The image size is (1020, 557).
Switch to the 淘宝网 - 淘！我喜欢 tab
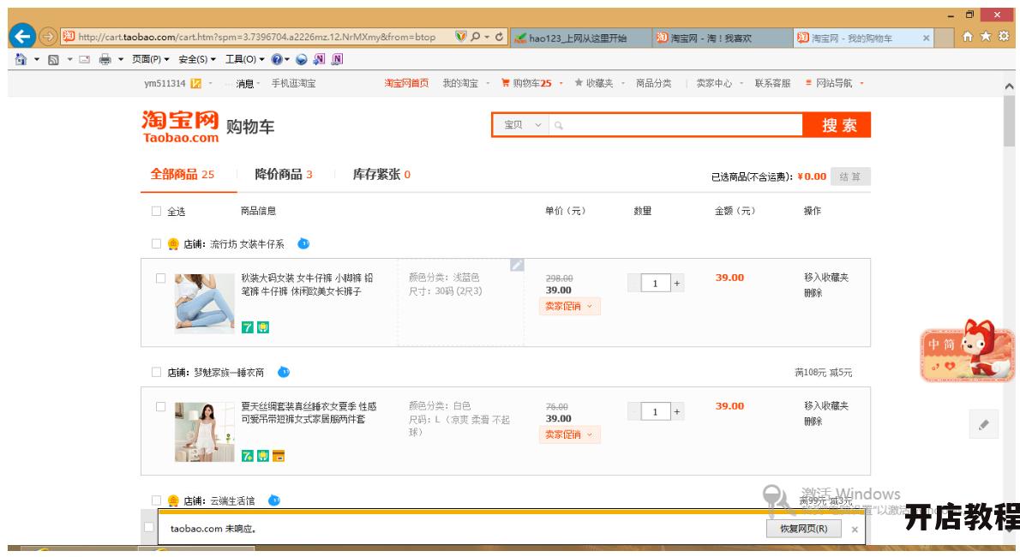pyautogui.click(x=722, y=38)
